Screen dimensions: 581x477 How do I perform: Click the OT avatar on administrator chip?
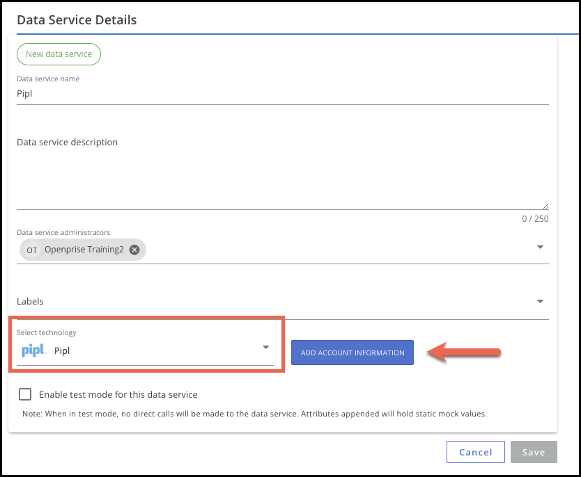[x=32, y=250]
